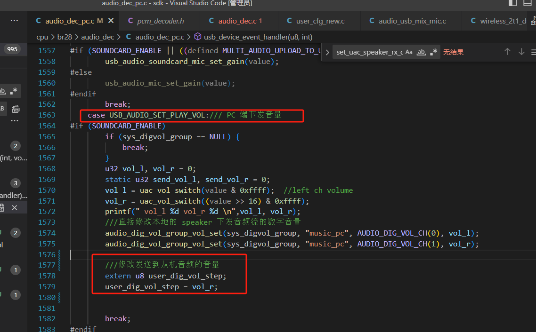Open the br28 breadcrumb dropdown
The width and height of the screenshot is (536, 332).
tap(65, 37)
